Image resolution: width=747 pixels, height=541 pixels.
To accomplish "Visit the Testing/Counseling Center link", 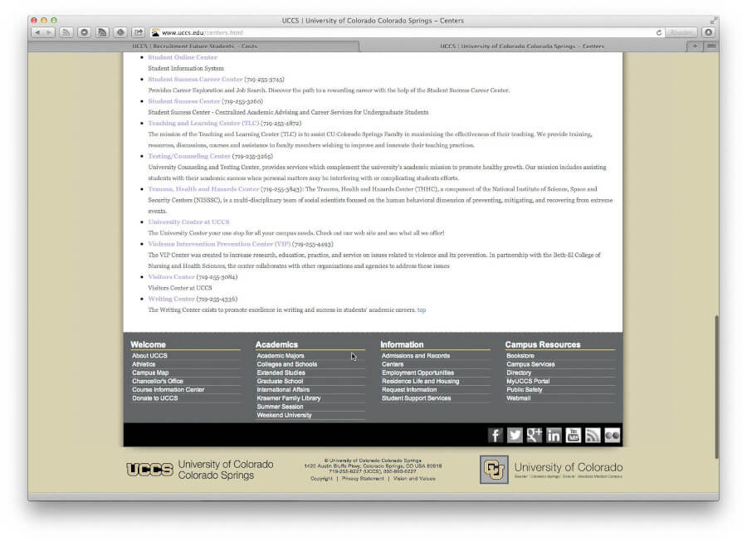I will [189, 156].
